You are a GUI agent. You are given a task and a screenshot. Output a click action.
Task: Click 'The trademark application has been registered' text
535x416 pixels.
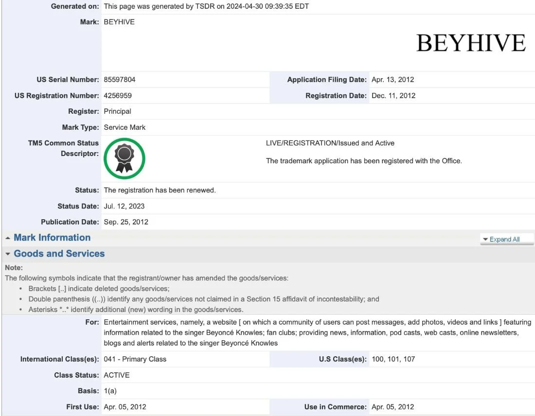[364, 161]
